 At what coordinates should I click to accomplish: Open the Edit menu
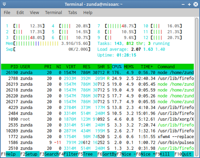(x=20, y=13)
